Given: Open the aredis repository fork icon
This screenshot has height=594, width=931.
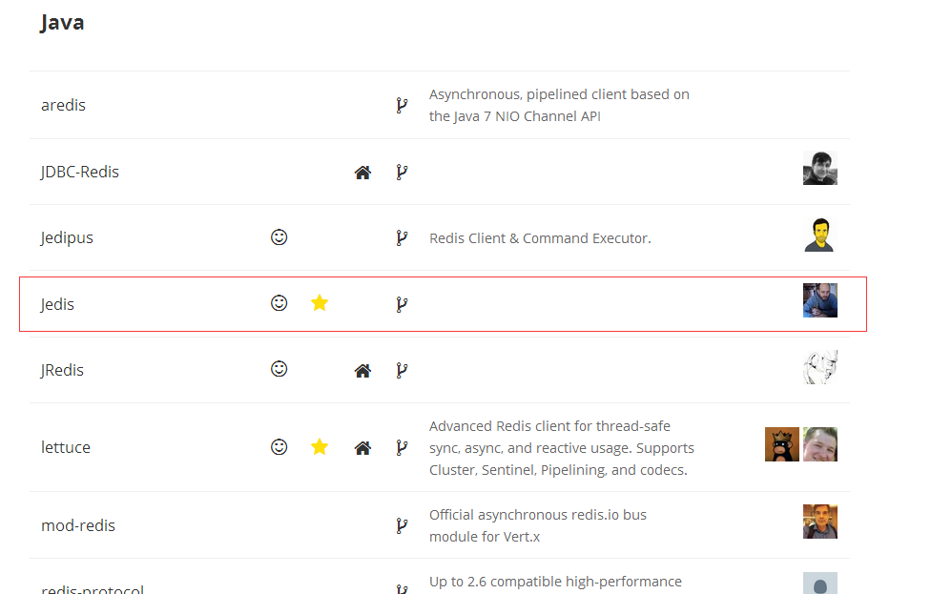Looking at the screenshot, I should [402, 105].
